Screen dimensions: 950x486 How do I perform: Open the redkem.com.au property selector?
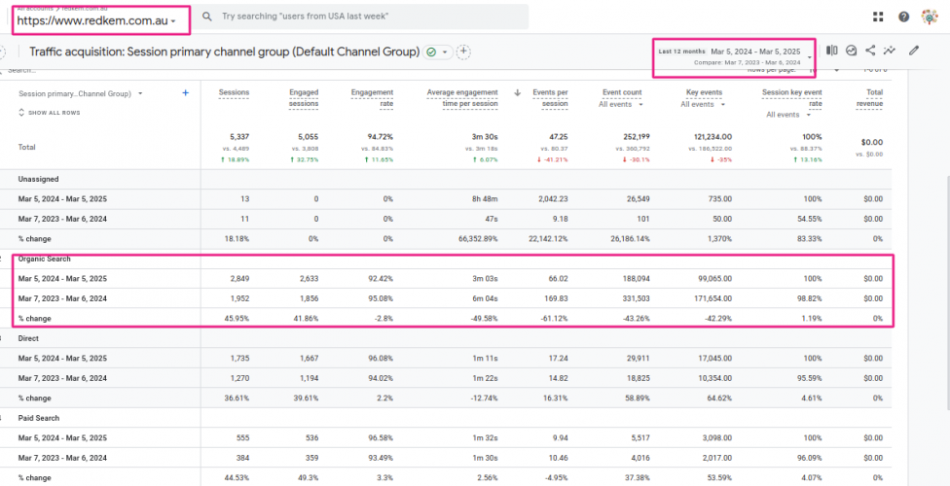97,20
